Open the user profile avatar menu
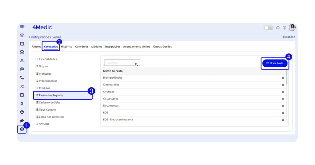Image resolution: width=315 pixels, height=165 pixels. (x=292, y=27)
